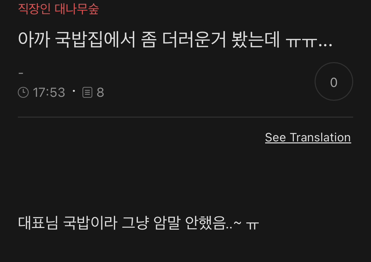Click the word 봤는데 in the title
This screenshot has width=371, height=262.
point(255,39)
